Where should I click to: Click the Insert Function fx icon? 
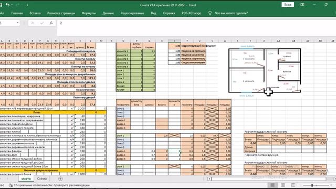(51, 23)
